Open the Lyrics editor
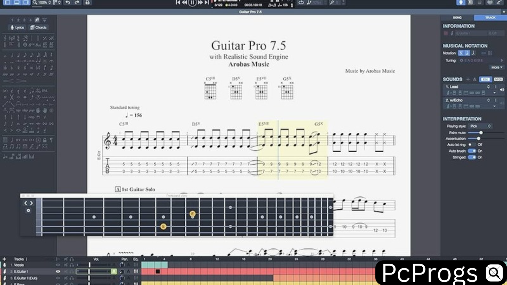The height and width of the screenshot is (285, 507). (17, 28)
